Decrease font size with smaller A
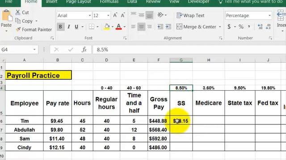Viewport: 286px width, 160px height. pos(123,15)
